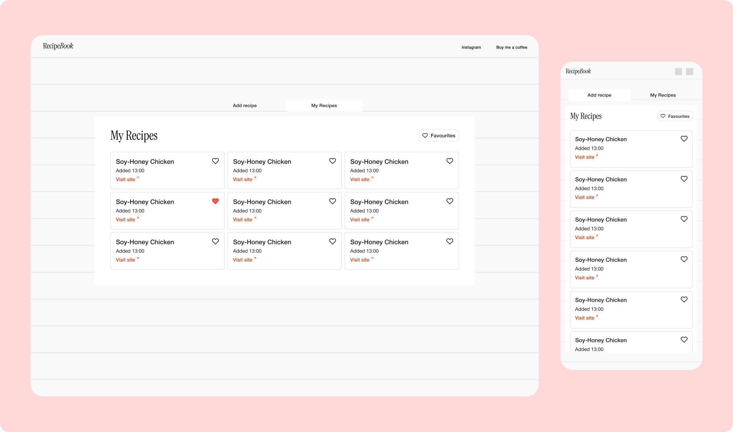Favourite the bottom-middle recipe card in desktop grid
The height and width of the screenshot is (432, 733).
coord(332,242)
